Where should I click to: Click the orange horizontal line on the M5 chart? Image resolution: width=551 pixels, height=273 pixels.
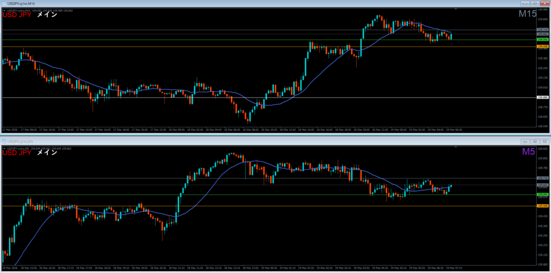269,206
